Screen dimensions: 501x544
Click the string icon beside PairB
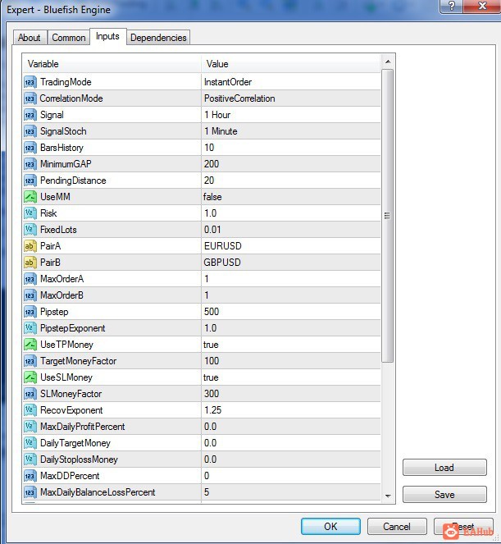30,263
